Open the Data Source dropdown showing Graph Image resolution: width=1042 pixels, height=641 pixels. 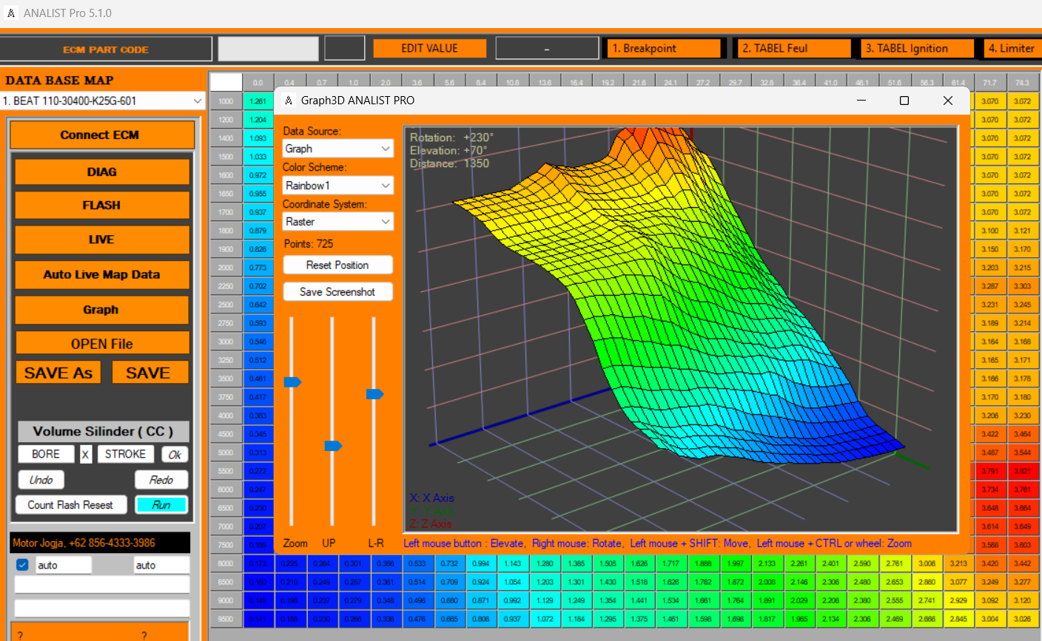click(338, 149)
